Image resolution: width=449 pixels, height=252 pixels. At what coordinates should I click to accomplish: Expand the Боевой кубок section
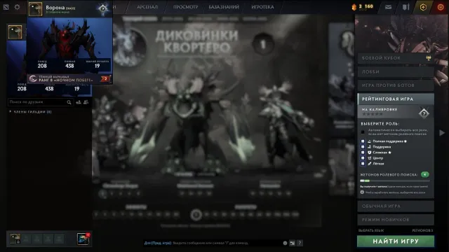tap(396, 58)
